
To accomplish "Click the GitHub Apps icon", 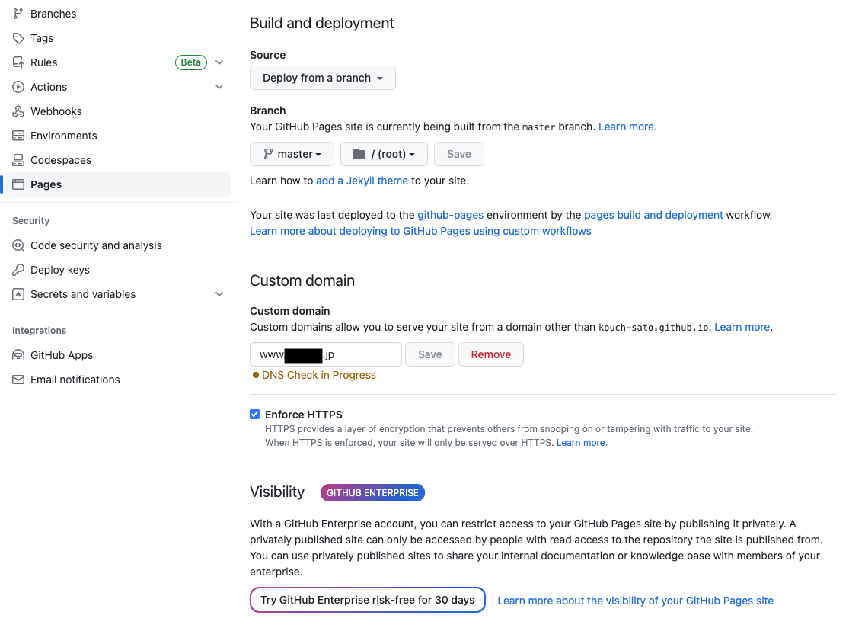I will coord(18,355).
